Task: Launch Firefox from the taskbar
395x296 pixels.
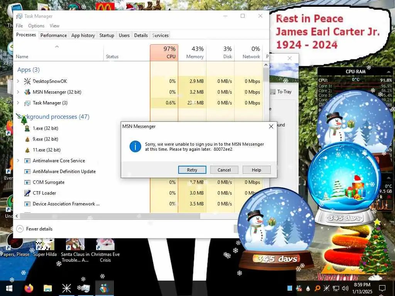Action: (x=29, y=288)
